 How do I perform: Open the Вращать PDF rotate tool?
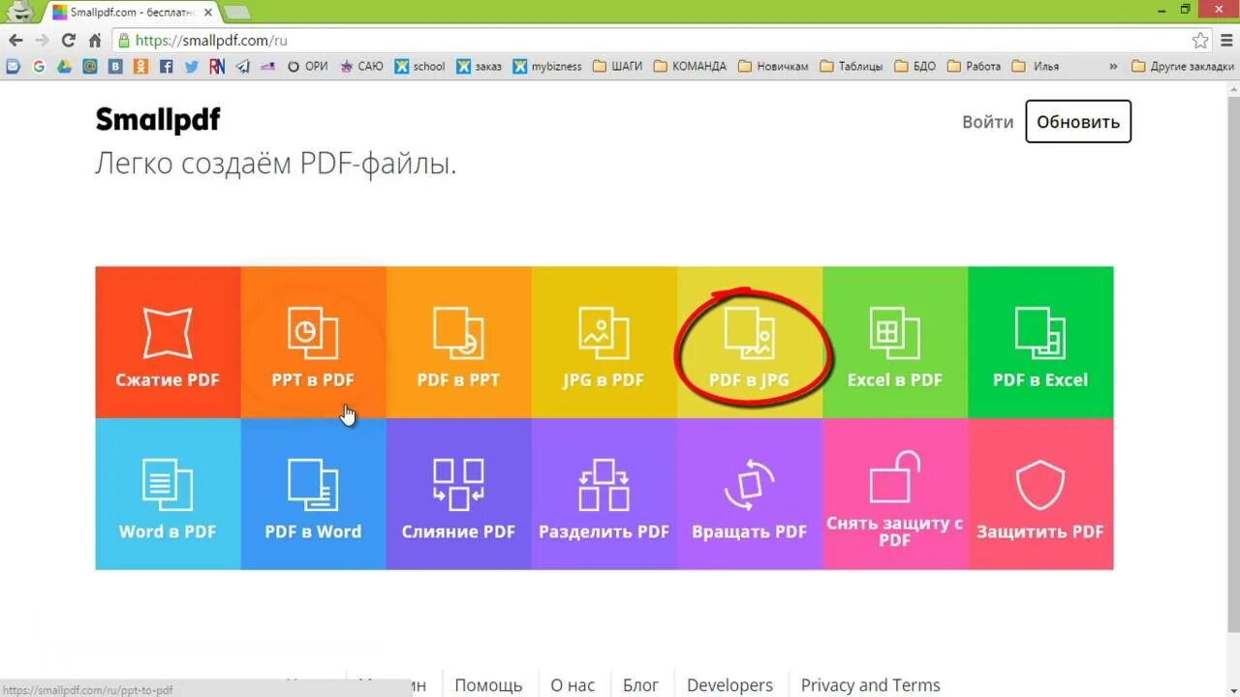(750, 494)
